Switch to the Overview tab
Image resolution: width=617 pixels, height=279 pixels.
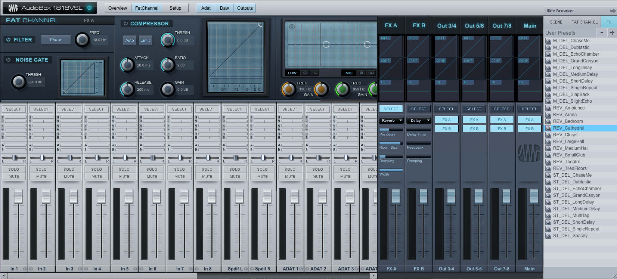118,8
